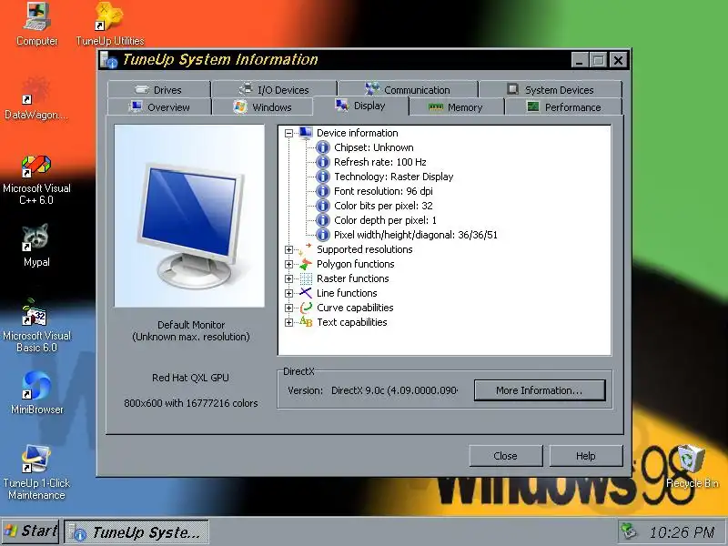Select "Color depth per pixel: 1" row
This screenshot has width=728, height=546.
point(385,220)
